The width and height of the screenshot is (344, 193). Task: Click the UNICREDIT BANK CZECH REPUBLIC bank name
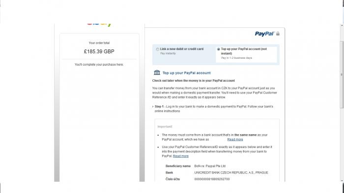pos(231,172)
